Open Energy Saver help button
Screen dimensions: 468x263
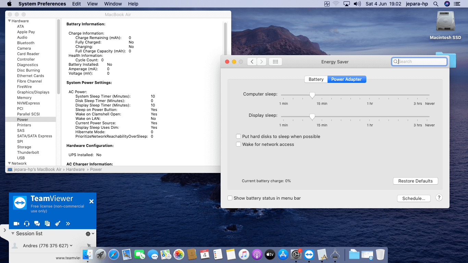439,198
